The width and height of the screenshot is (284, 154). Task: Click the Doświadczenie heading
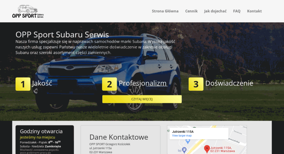click(x=229, y=83)
